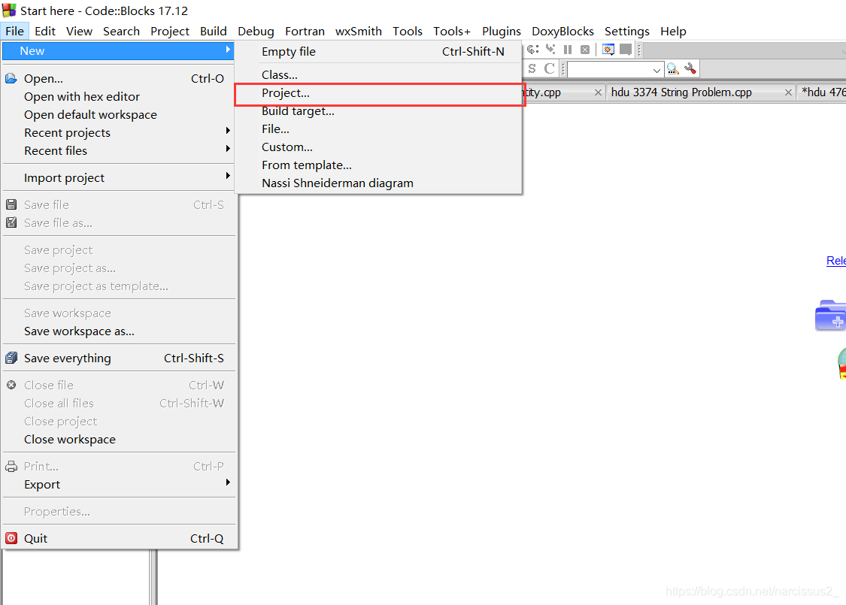Image resolution: width=846 pixels, height=605 pixels.
Task: Open the View menu
Action: tap(79, 32)
